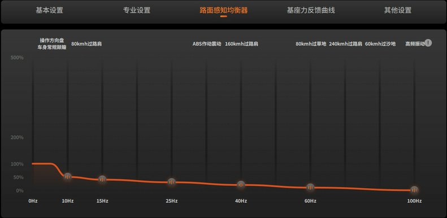447x218 pixels.
Task: Click the 80kmh过草地 label
Action: tap(311, 44)
